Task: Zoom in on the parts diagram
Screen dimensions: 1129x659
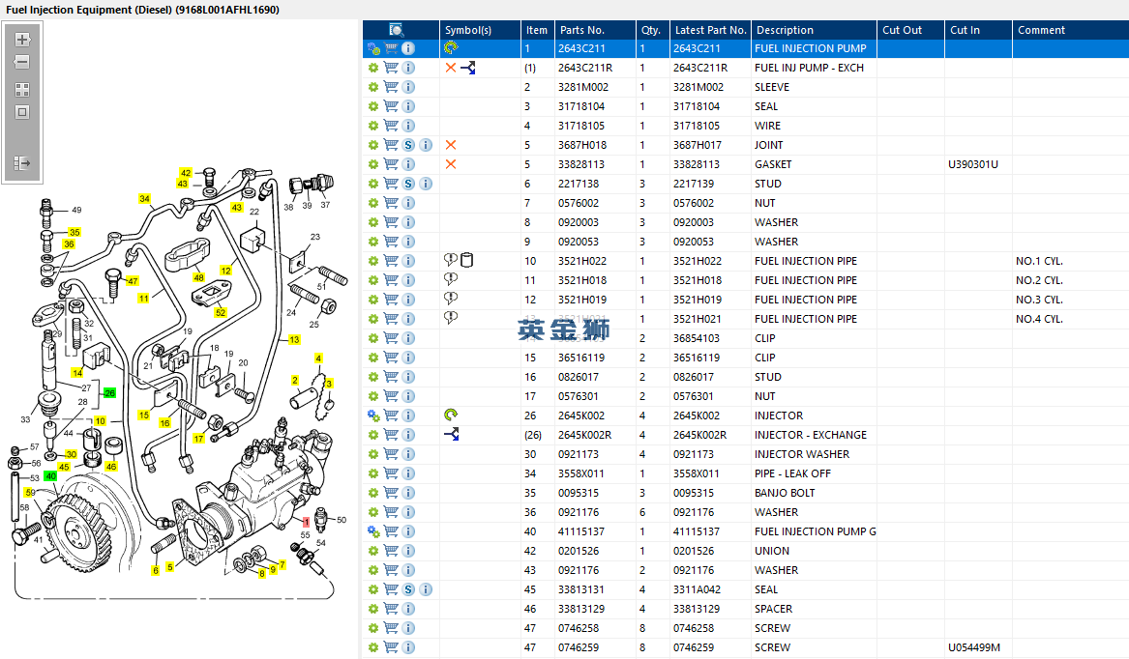Action: (x=22, y=40)
